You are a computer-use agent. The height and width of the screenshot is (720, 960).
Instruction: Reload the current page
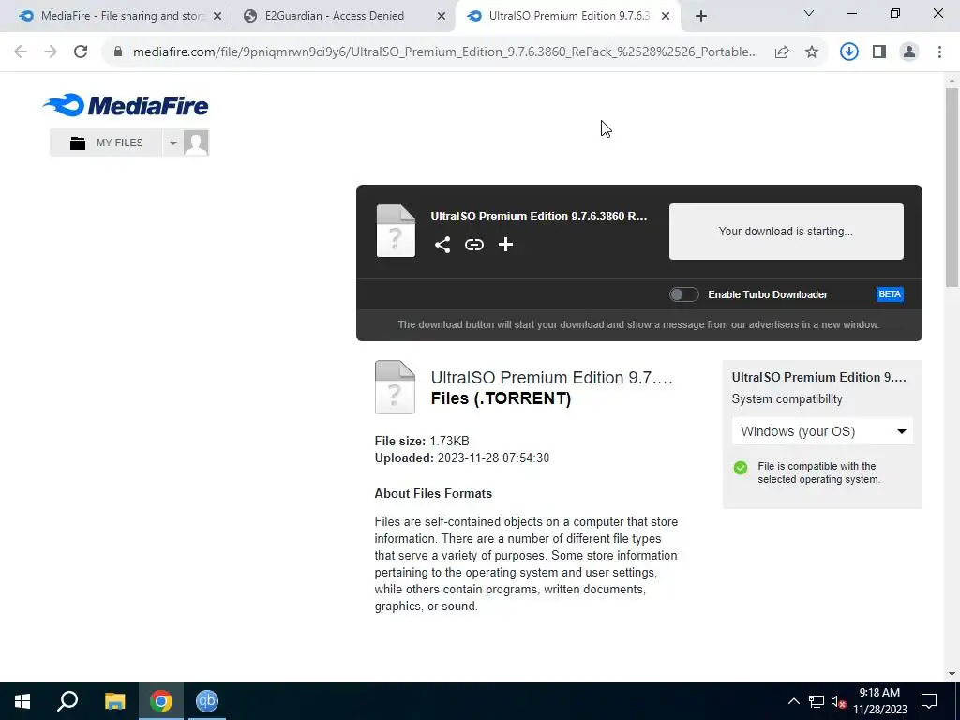(81, 52)
